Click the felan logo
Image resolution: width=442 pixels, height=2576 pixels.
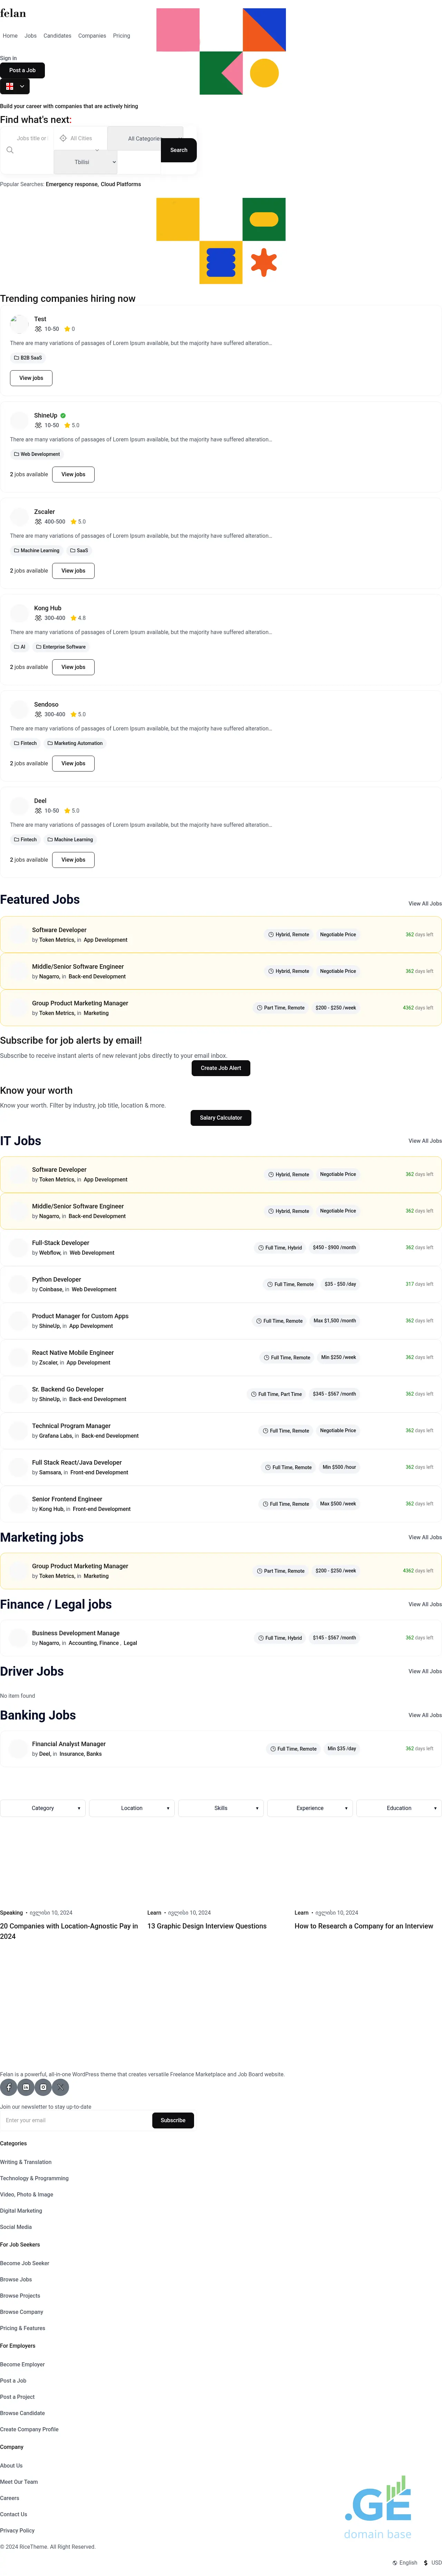tap(13, 13)
